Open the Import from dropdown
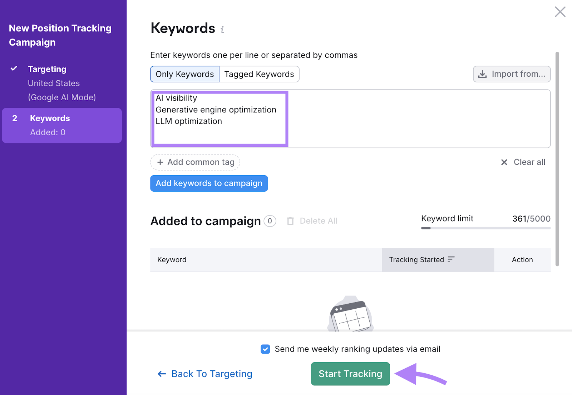 click(x=512, y=74)
